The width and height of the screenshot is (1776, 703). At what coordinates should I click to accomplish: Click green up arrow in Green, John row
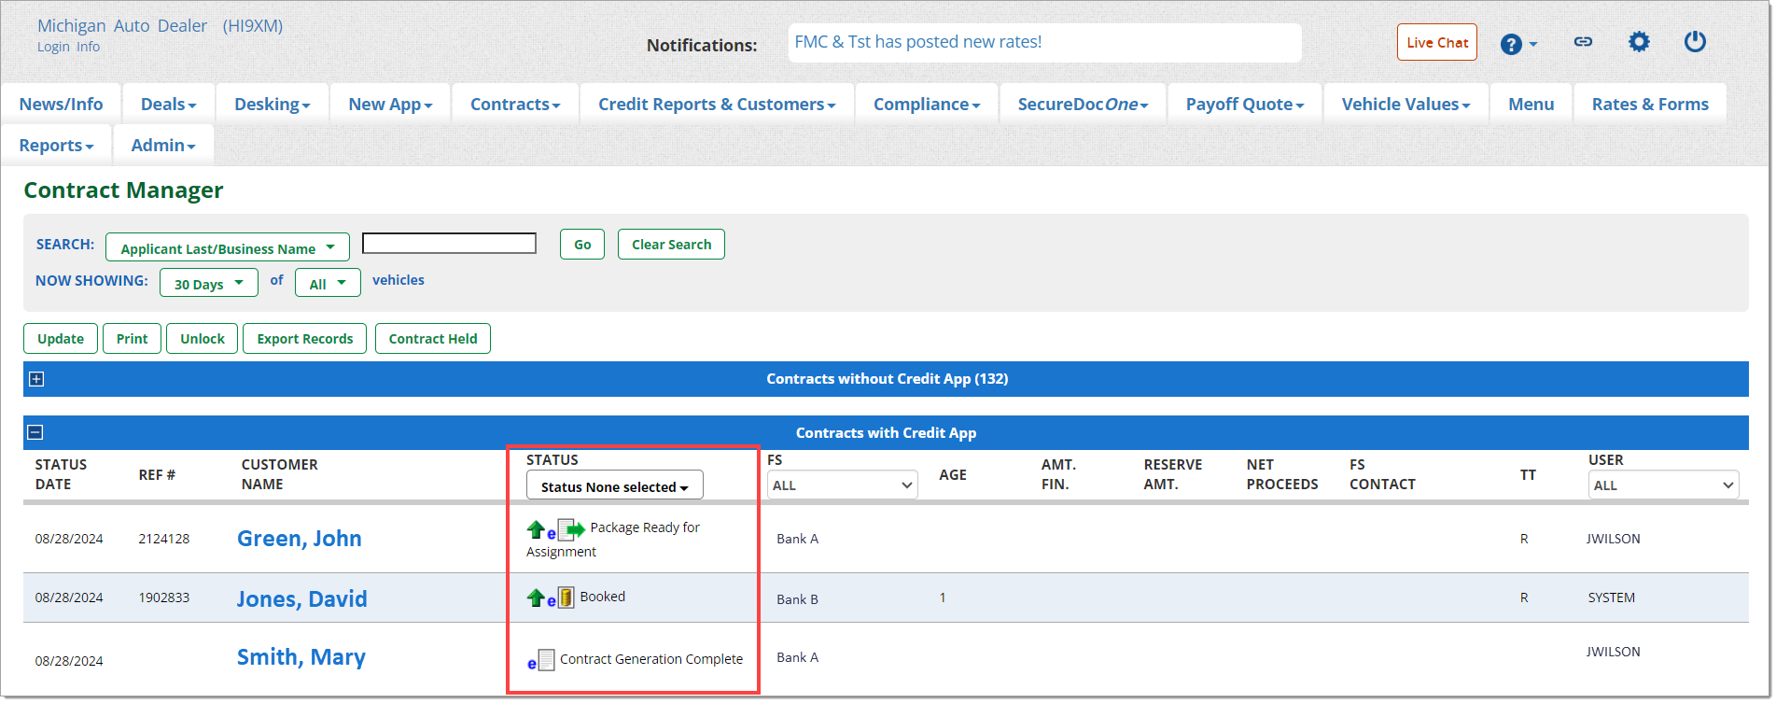point(536,530)
